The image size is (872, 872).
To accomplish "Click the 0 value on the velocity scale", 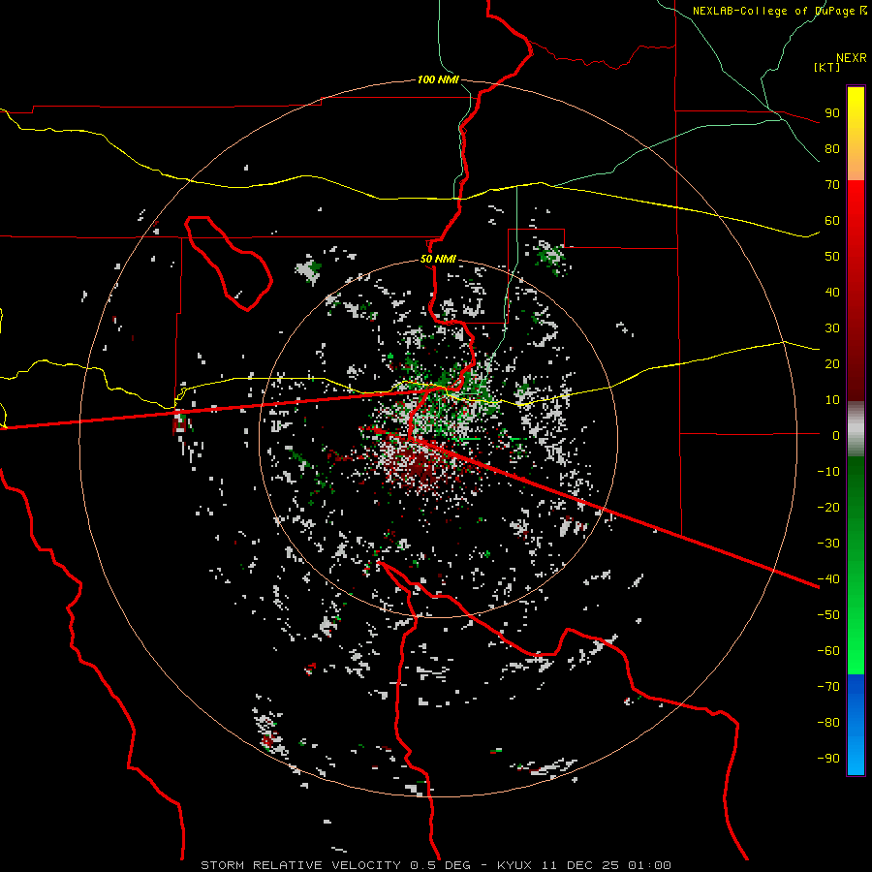I will (836, 436).
